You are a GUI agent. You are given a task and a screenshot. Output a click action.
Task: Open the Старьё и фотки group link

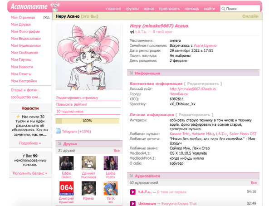(x=25, y=90)
